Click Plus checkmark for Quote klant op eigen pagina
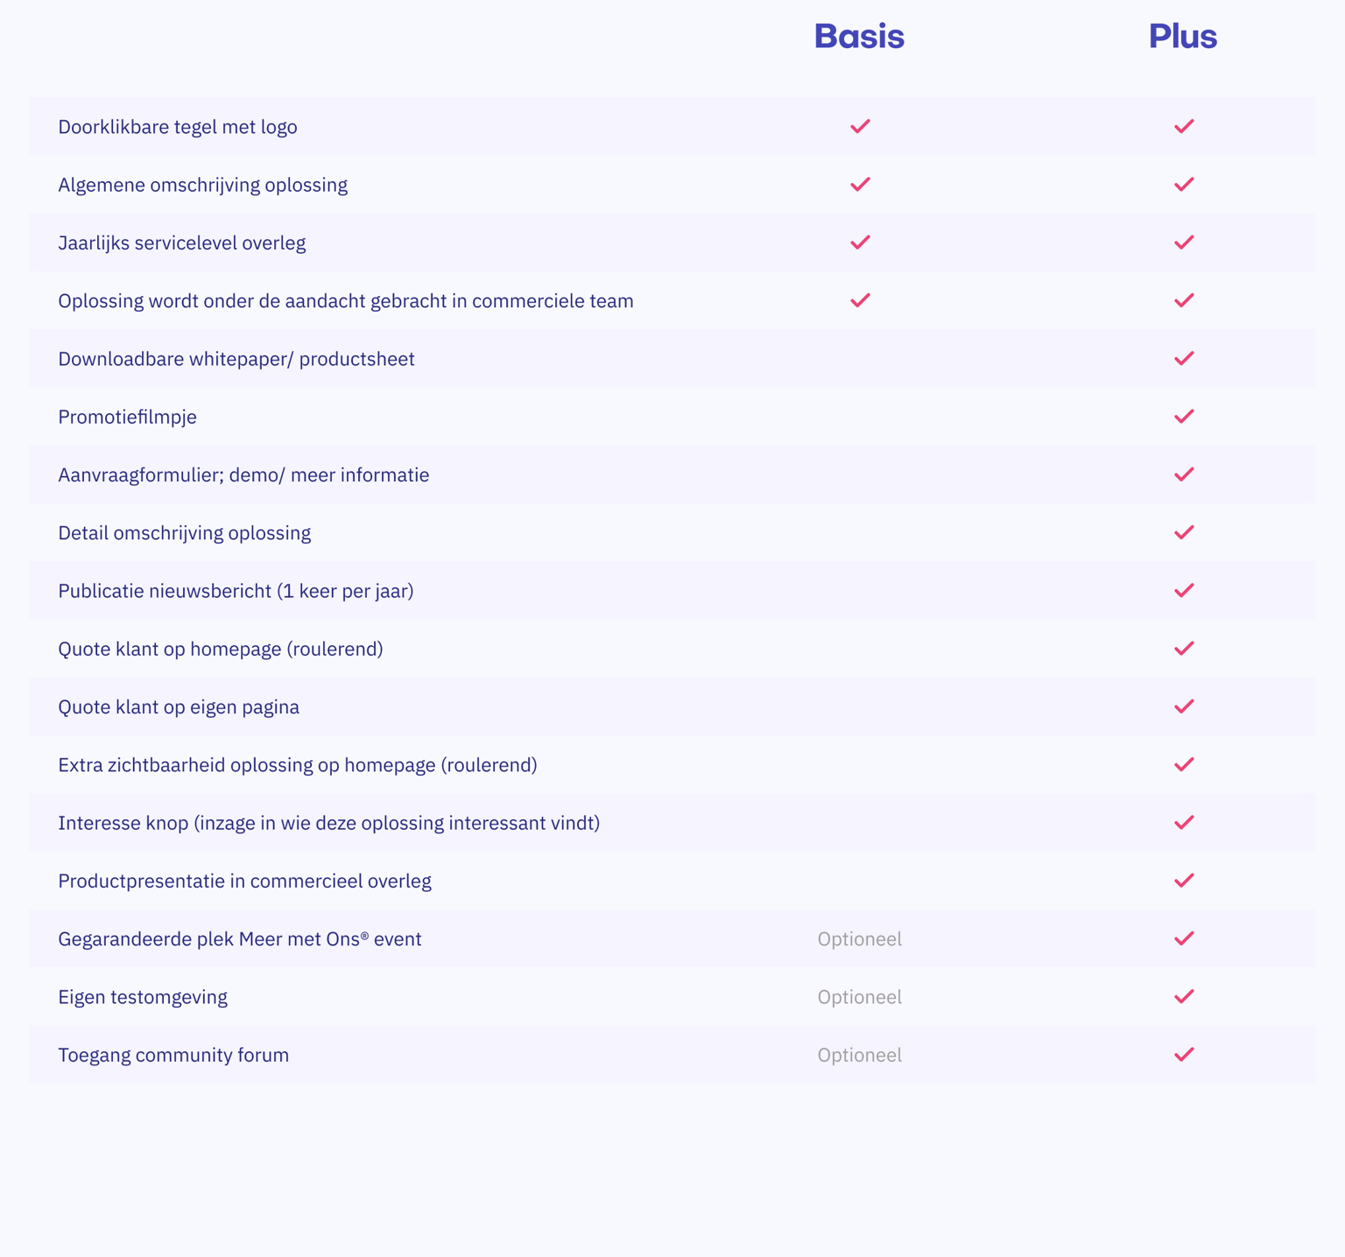This screenshot has height=1257, width=1345. click(x=1184, y=706)
